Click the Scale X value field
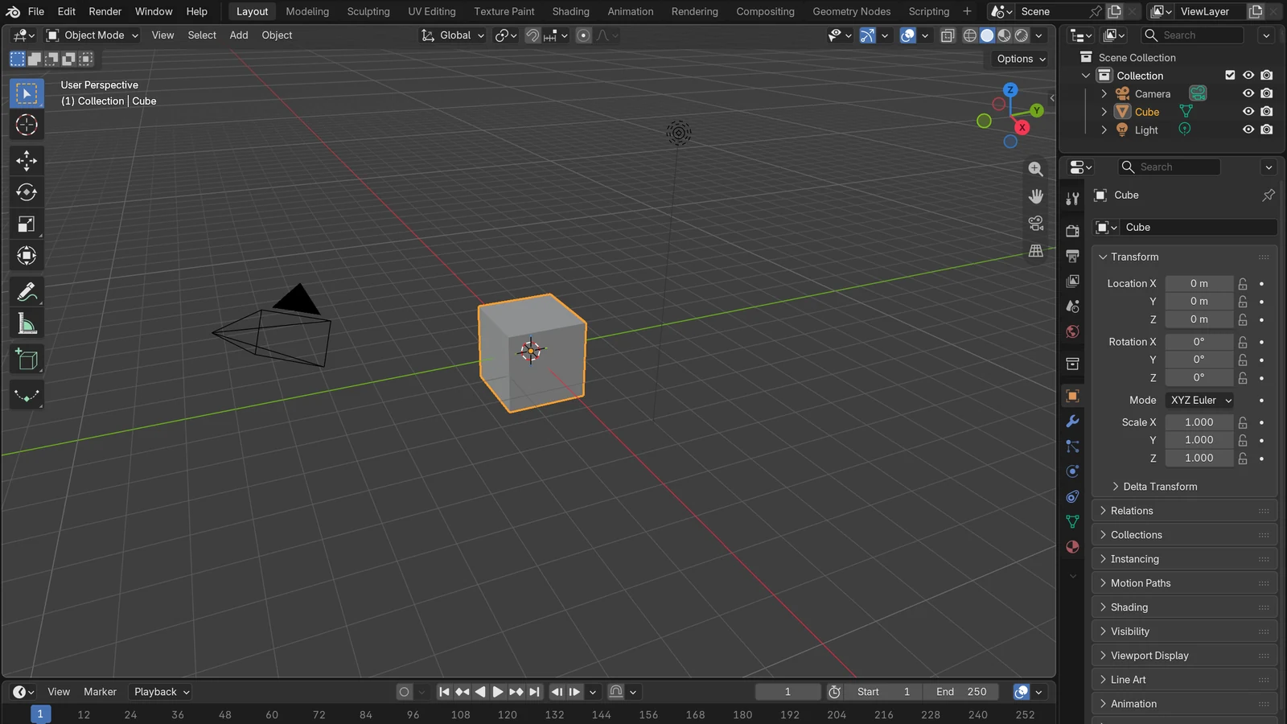The image size is (1287, 724). point(1199,422)
